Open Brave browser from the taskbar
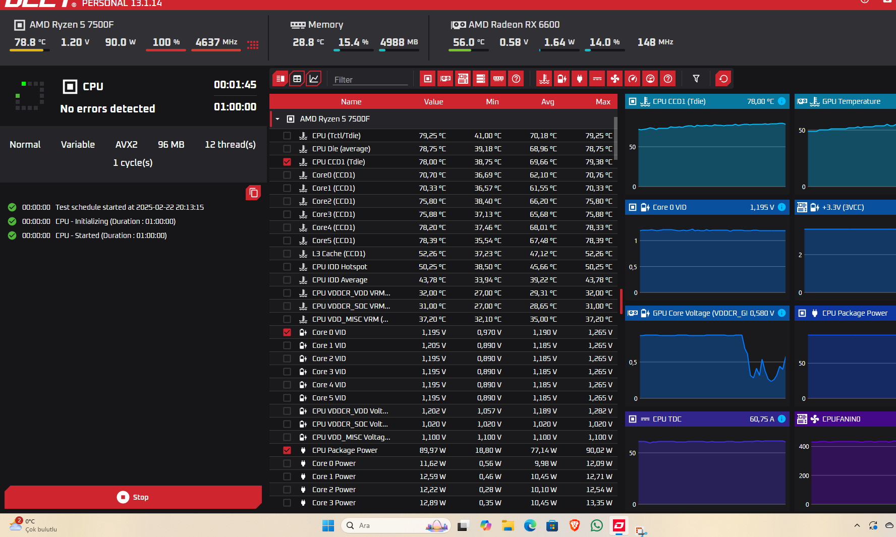 pos(574,525)
